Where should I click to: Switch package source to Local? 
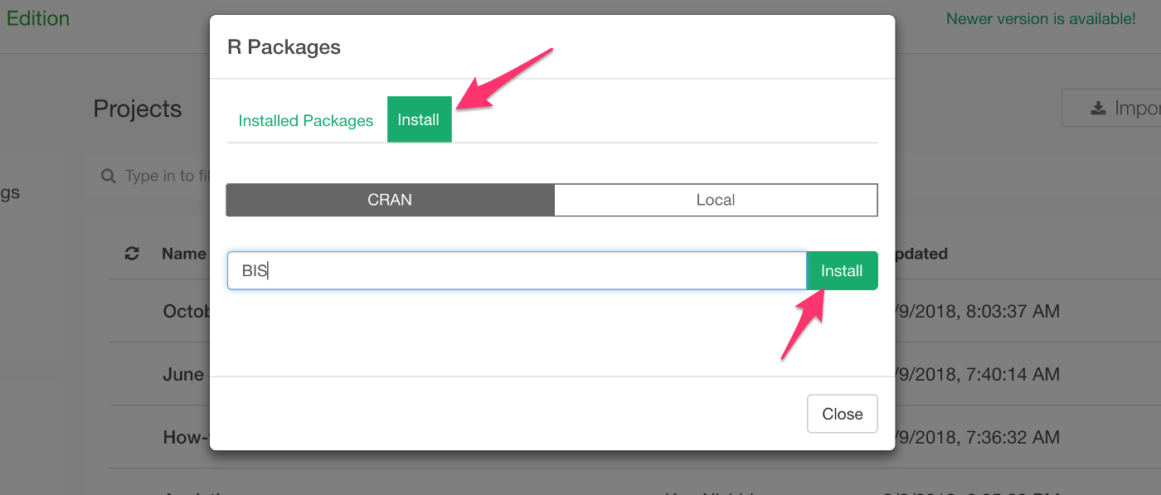click(x=715, y=200)
